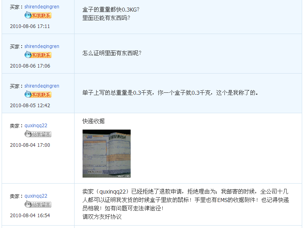Open seller quxinqq22 link in 16:54 row
The image size is (305, 228).
click(x=36, y=196)
